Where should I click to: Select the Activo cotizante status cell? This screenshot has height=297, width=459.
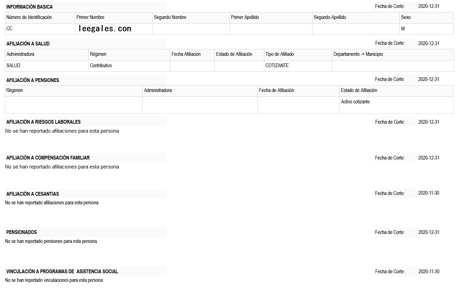pyautogui.click(x=355, y=102)
